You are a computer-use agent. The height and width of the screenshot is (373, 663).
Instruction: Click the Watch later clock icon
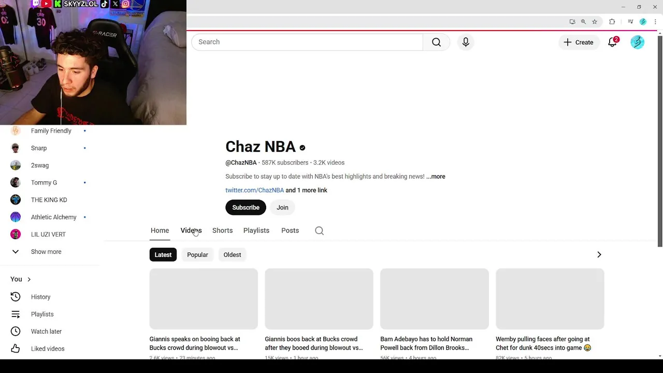pos(16,332)
